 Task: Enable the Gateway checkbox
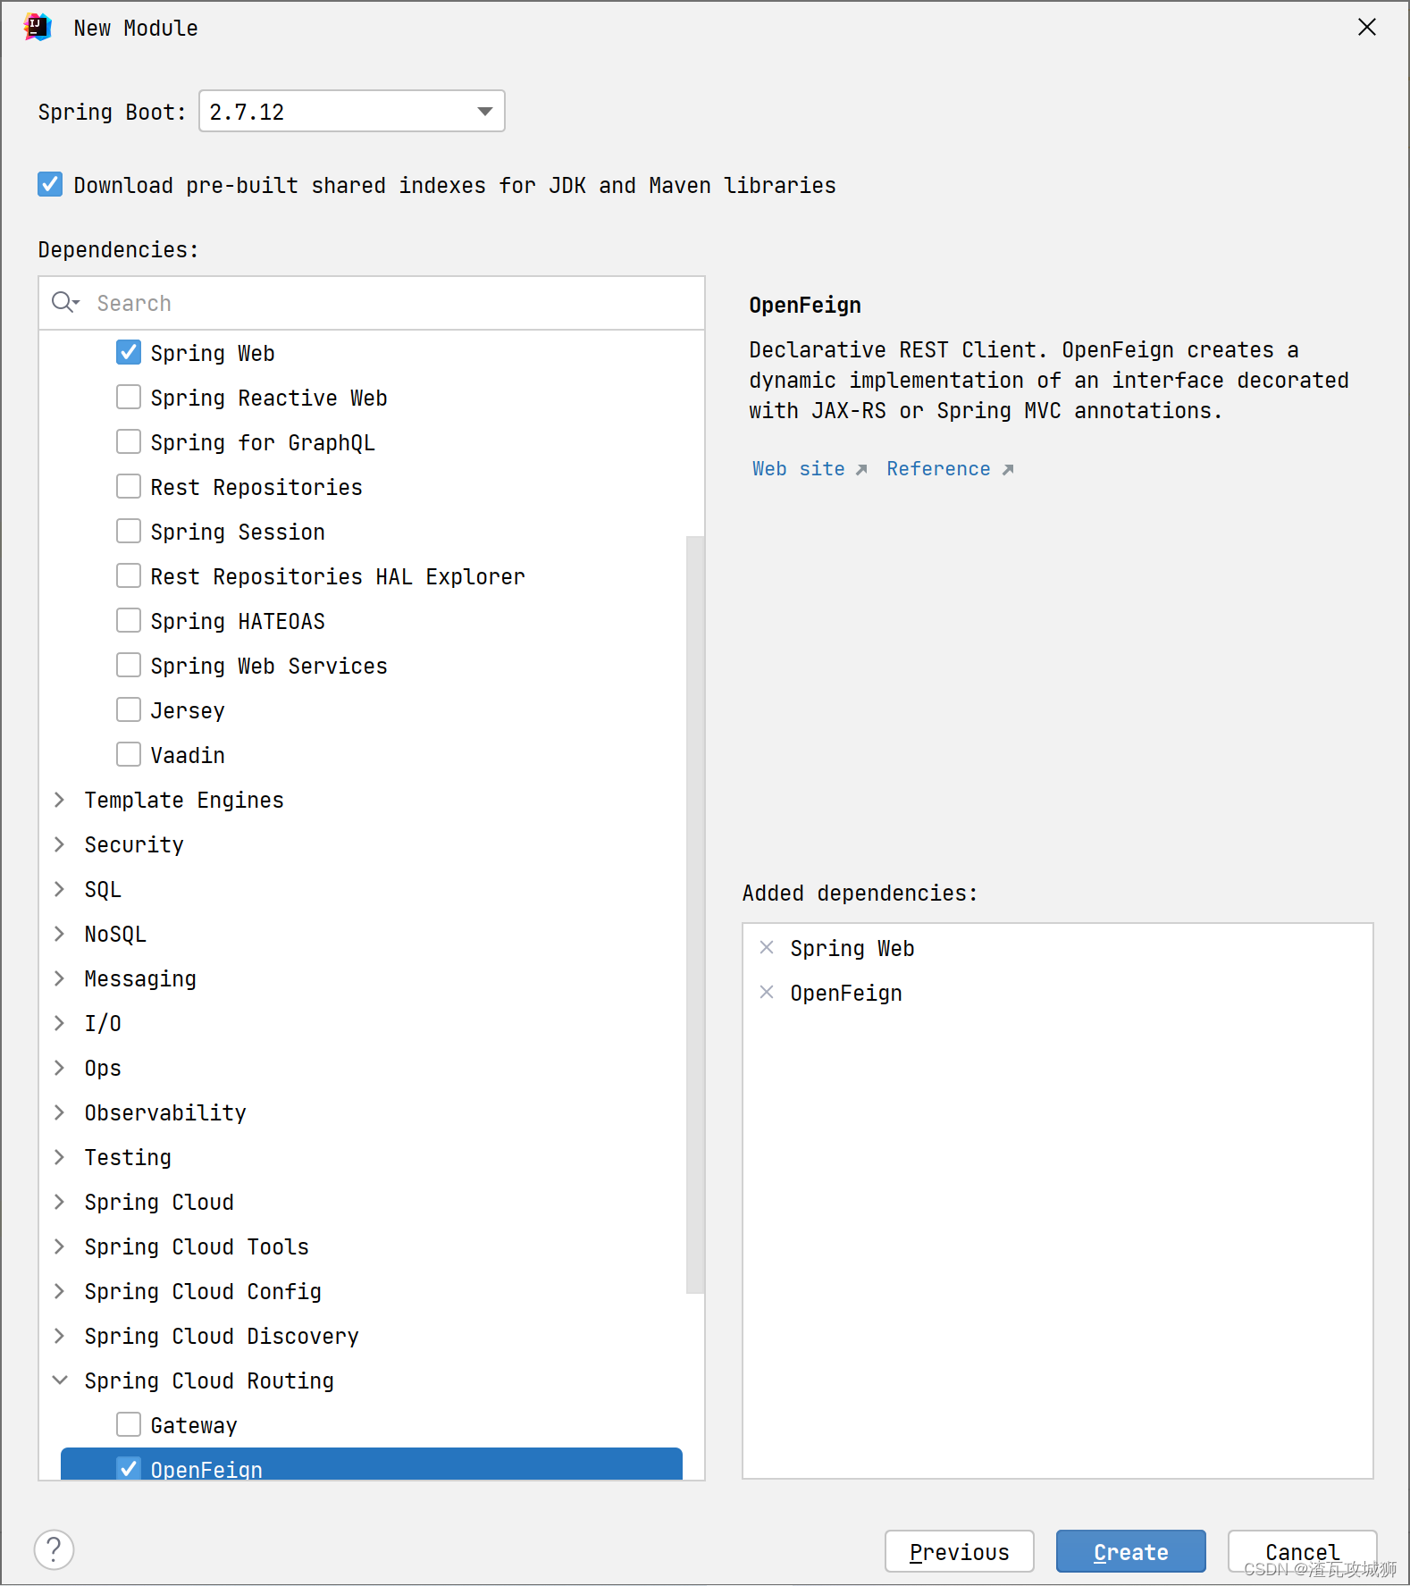129,1425
